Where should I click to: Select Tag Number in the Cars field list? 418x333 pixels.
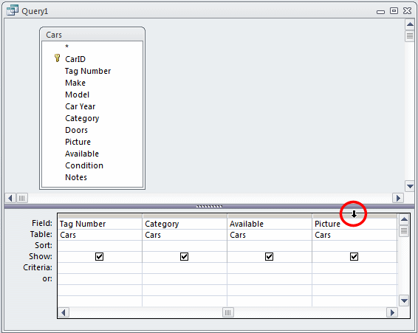88,71
